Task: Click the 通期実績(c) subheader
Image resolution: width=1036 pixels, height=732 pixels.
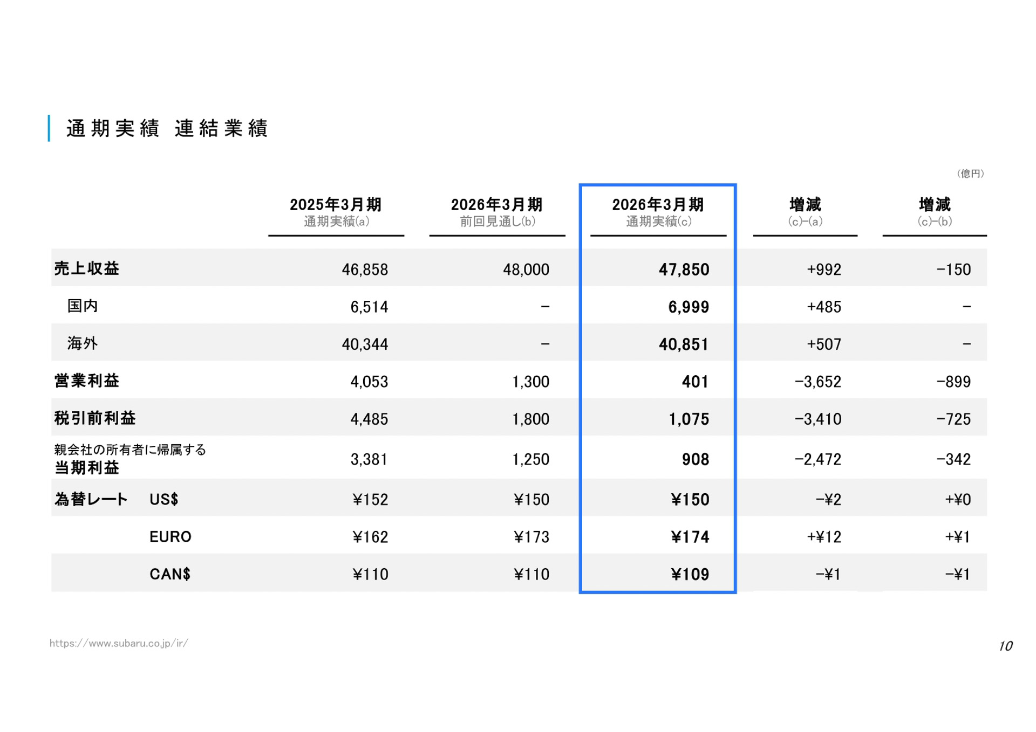Action: click(658, 222)
